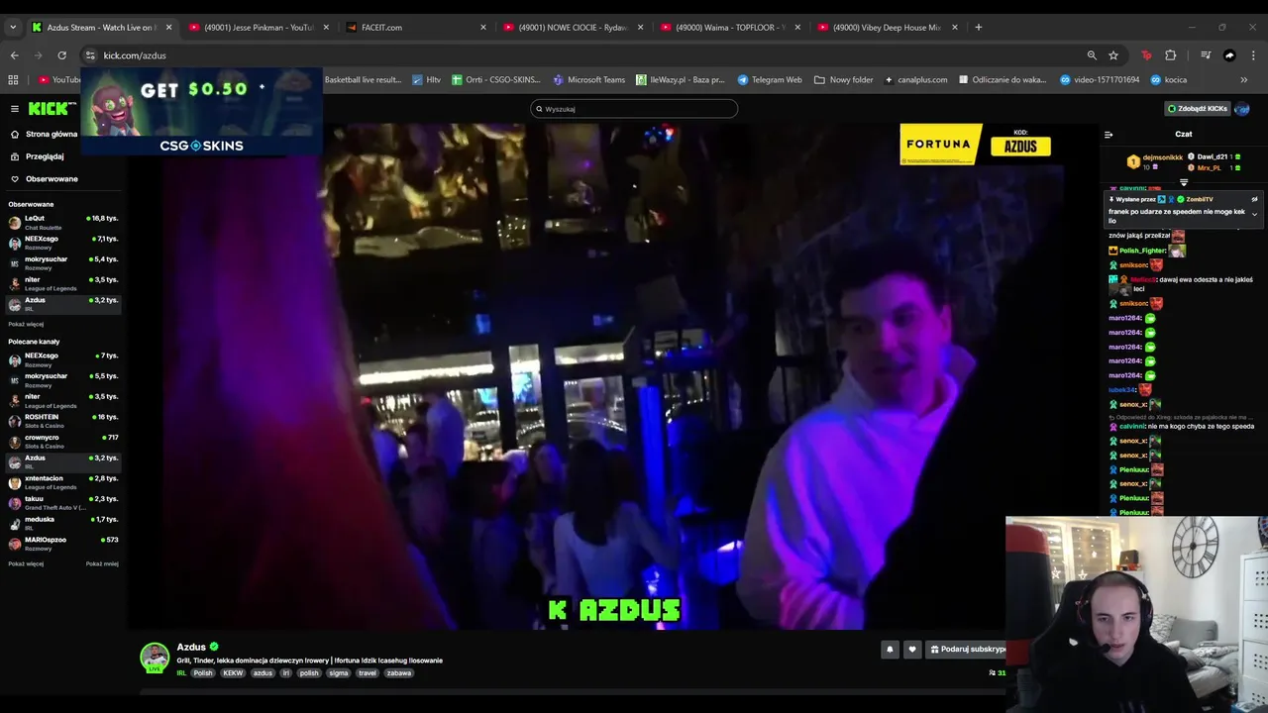Open crownycro recommended channel
1268x713 pixels.
[62, 441]
